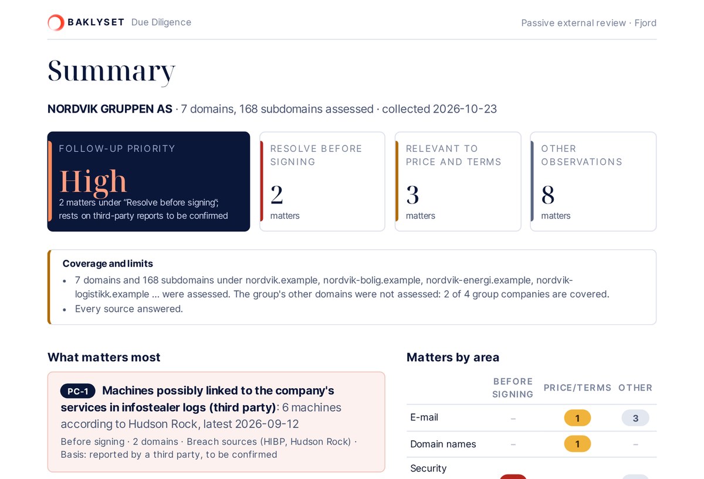Viewport: 704px width, 479px height.
Task: Click the Baklyset logo icon
Action: click(x=56, y=22)
